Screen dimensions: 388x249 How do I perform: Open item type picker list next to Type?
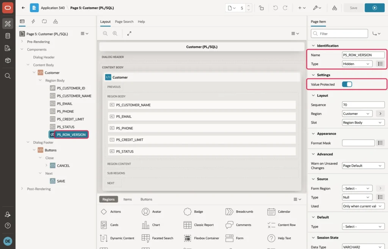(380, 64)
